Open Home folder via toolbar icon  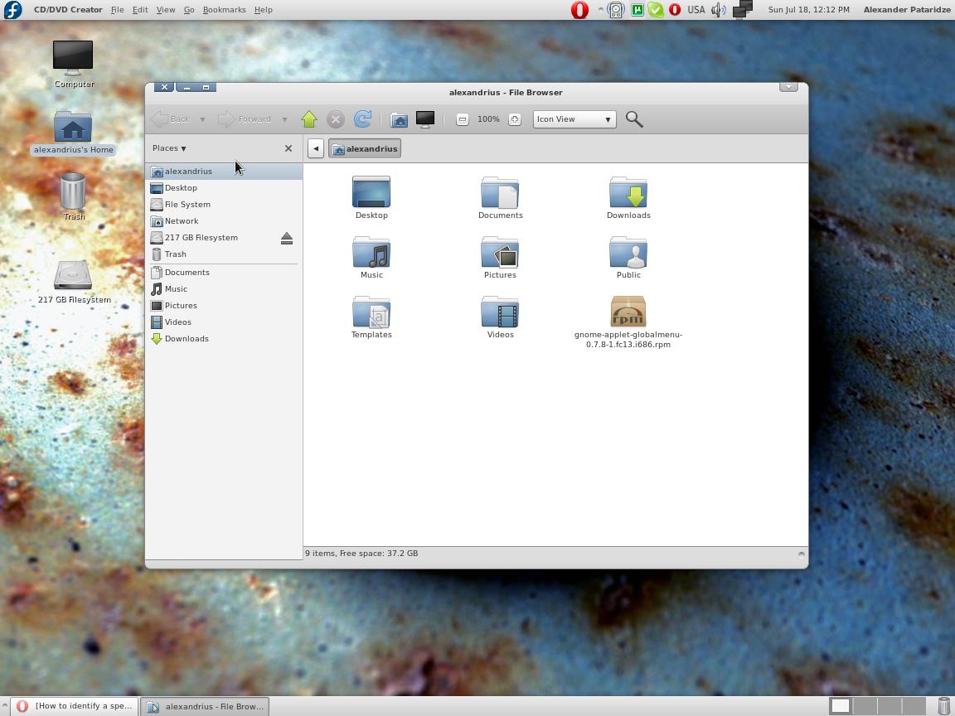pos(399,119)
